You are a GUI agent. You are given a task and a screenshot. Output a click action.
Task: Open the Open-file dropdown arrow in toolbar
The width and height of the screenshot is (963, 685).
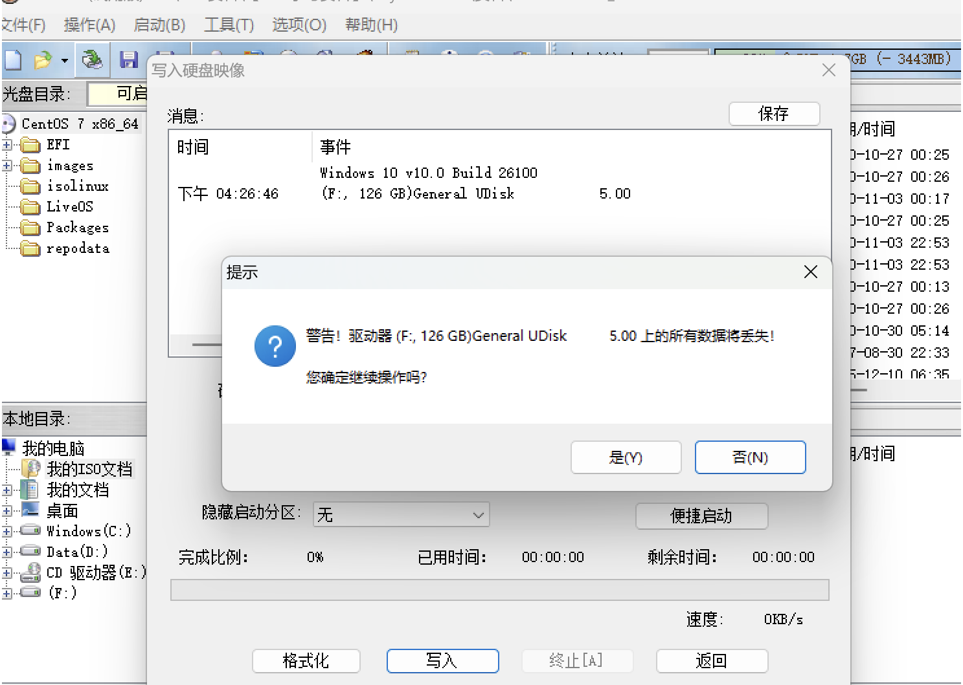coord(64,61)
